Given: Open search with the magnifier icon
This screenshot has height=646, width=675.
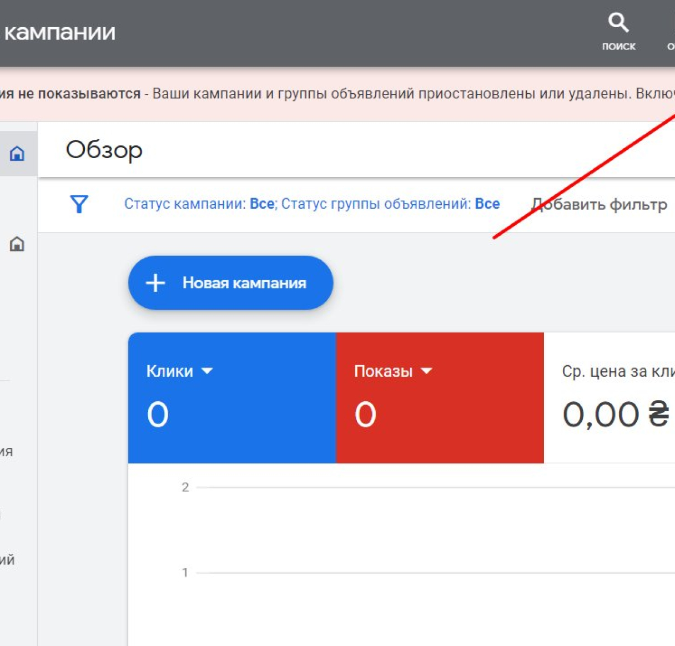Looking at the screenshot, I should pyautogui.click(x=618, y=23).
